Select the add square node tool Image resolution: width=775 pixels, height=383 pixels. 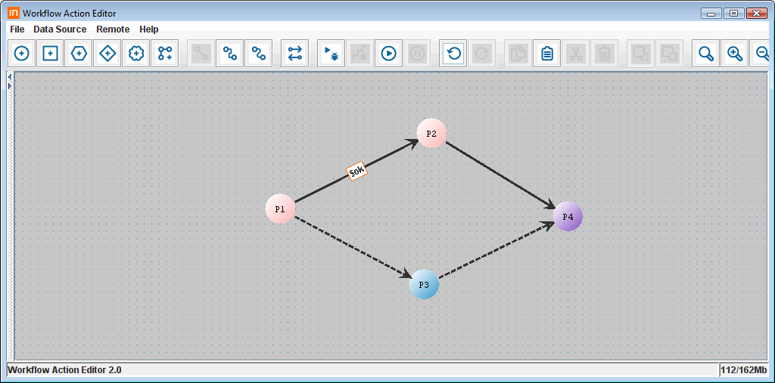tap(51, 54)
